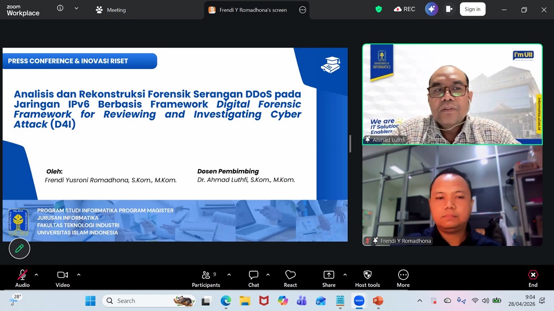Open the AI Companion sparkle icon
554x311 pixels.
click(x=431, y=9)
